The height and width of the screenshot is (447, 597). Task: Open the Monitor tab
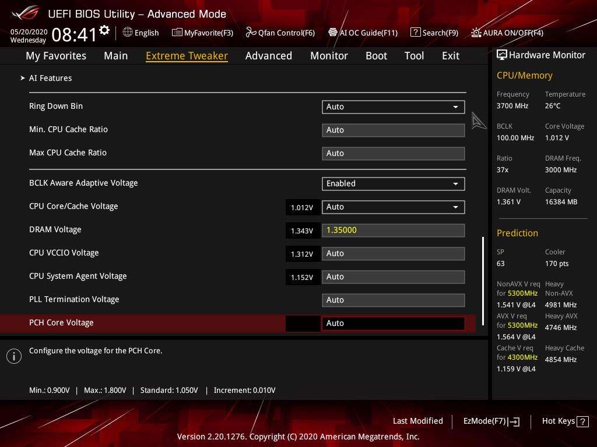click(329, 56)
